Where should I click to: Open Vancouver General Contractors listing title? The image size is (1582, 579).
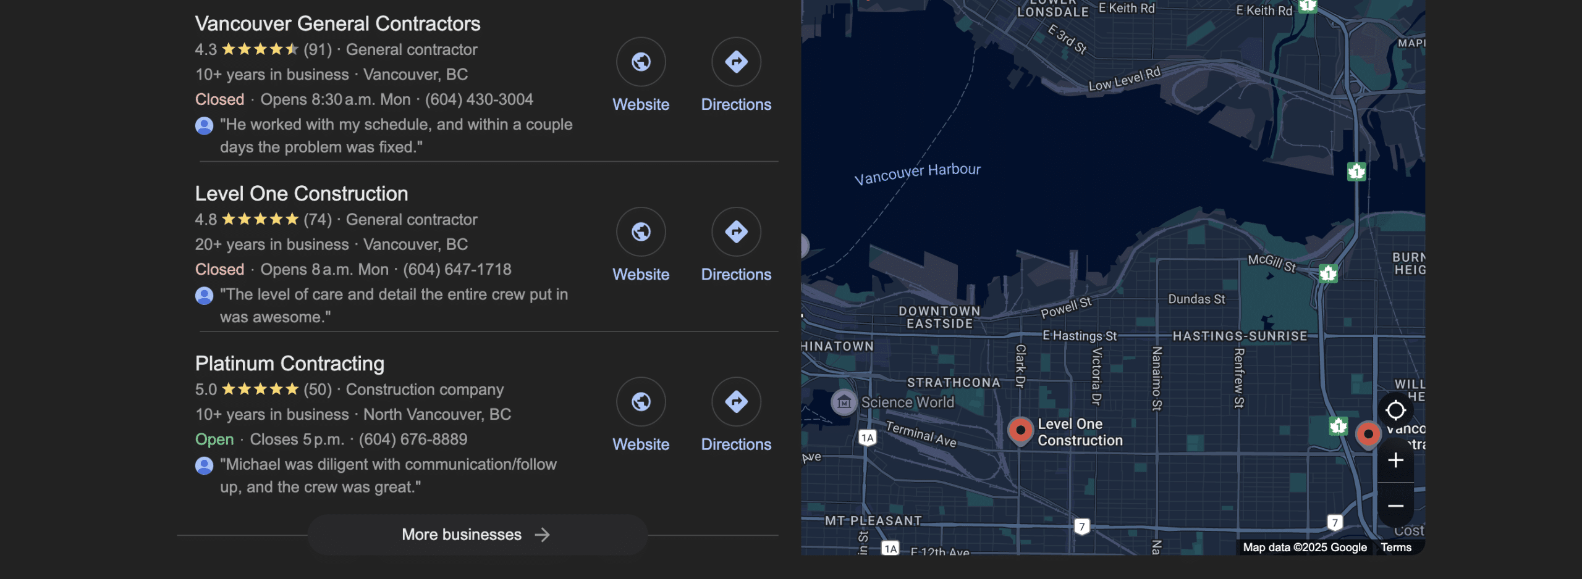[337, 23]
